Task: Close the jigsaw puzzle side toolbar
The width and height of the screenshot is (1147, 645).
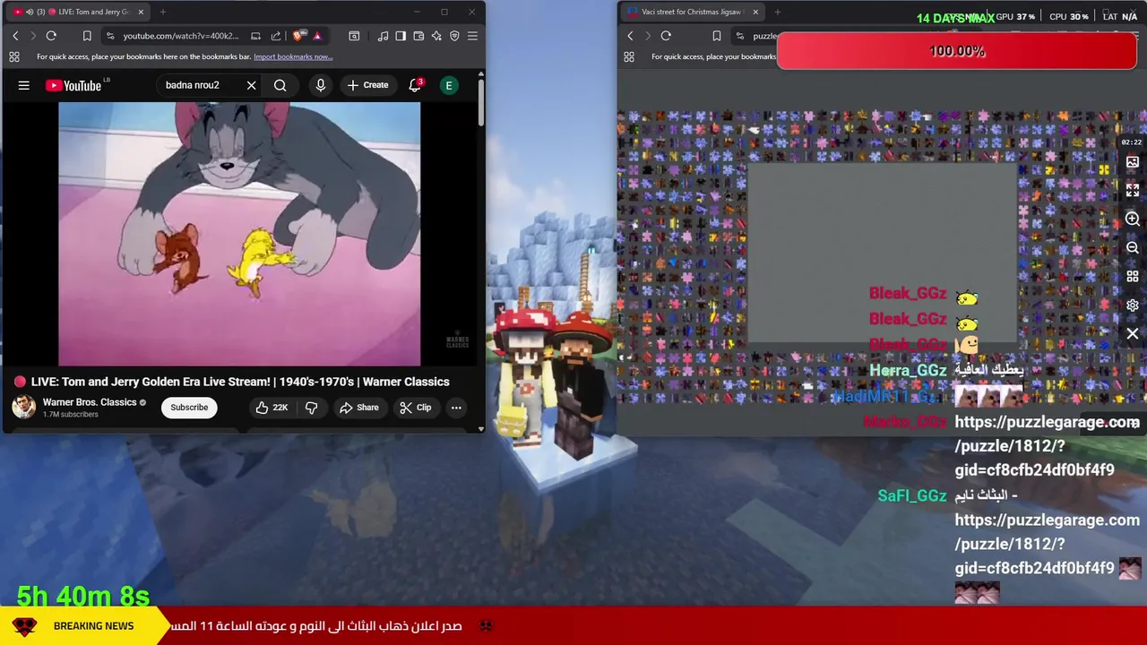Action: coord(1133,334)
